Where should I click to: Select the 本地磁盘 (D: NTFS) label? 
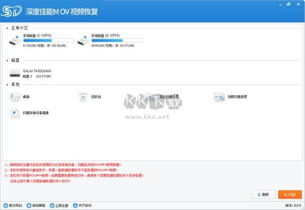[x=105, y=36]
